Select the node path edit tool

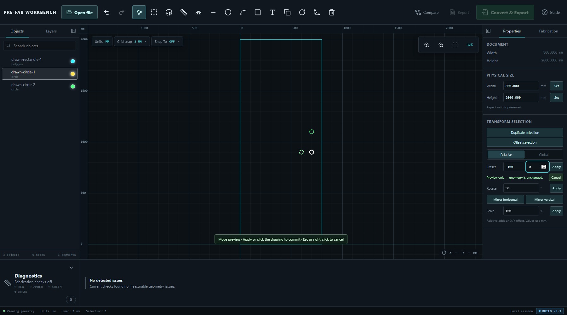[x=317, y=12]
